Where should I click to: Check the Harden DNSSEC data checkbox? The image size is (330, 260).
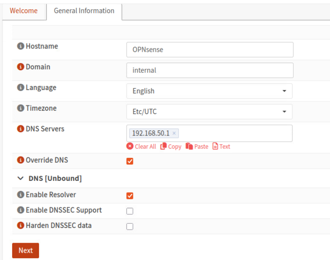tap(130, 226)
